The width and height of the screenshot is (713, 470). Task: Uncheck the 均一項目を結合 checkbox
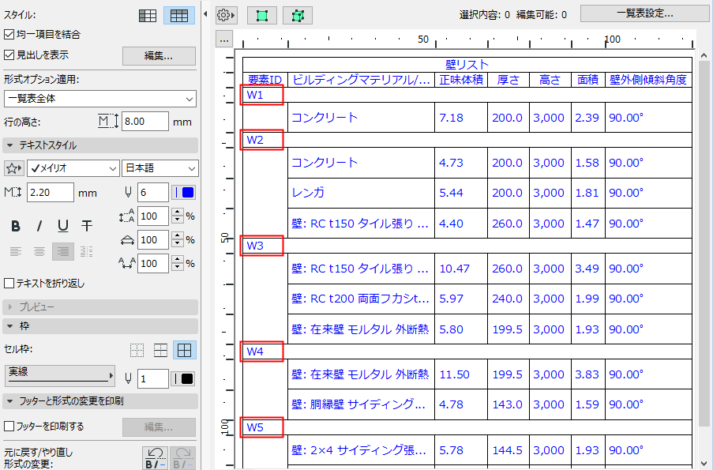(x=8, y=34)
